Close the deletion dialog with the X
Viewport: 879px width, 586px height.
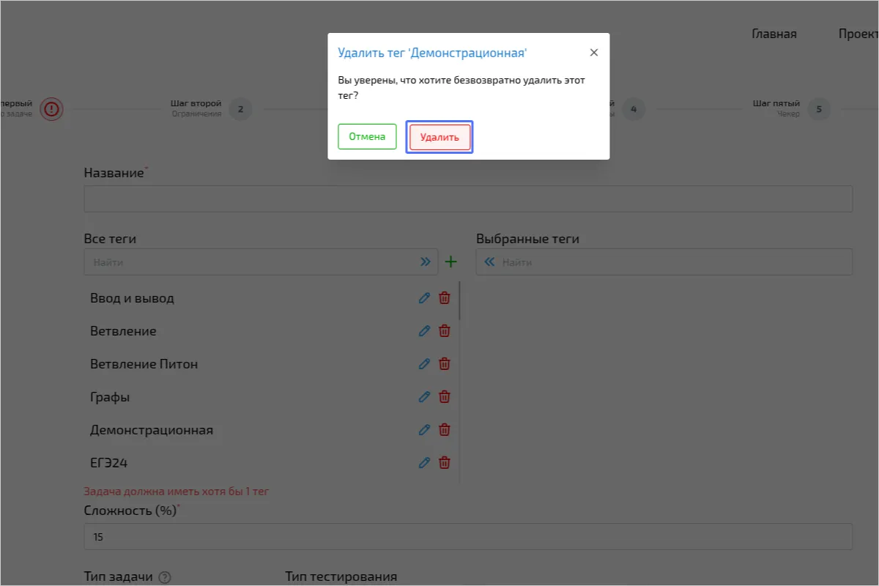594,52
